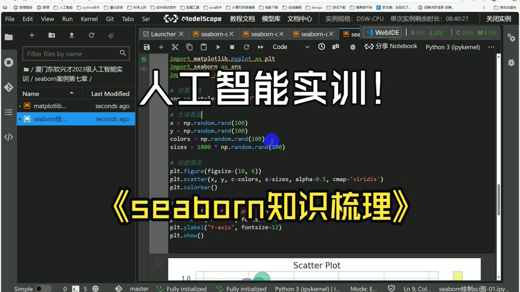Restart the kernel
Image resolution: width=520 pixels, height=292 pixels.
point(246,47)
